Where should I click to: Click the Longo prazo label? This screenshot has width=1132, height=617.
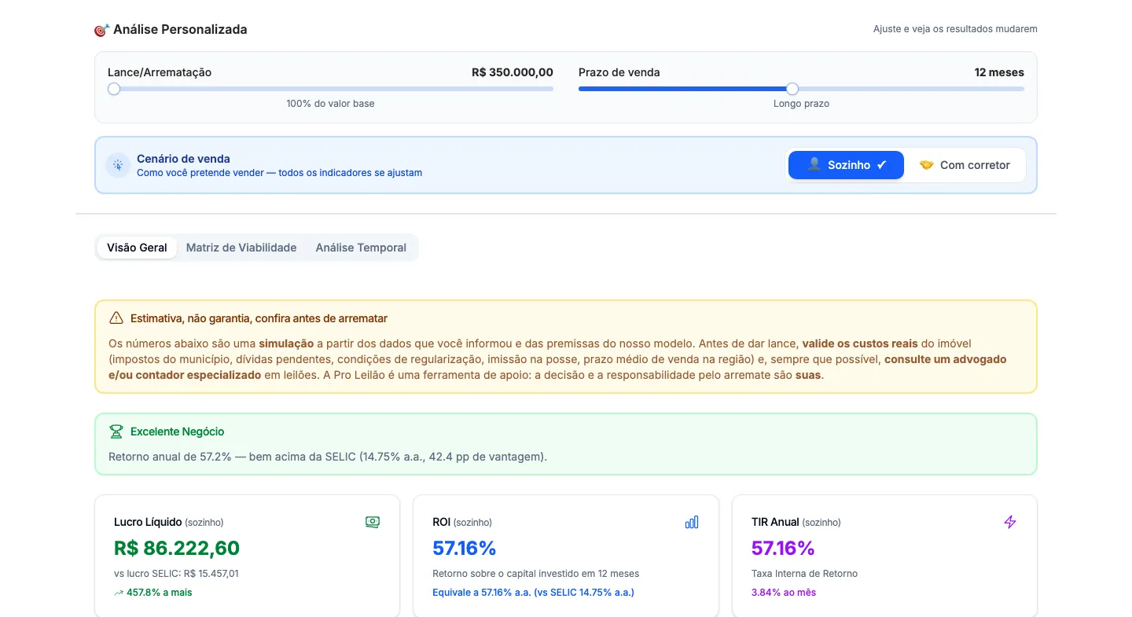click(801, 104)
